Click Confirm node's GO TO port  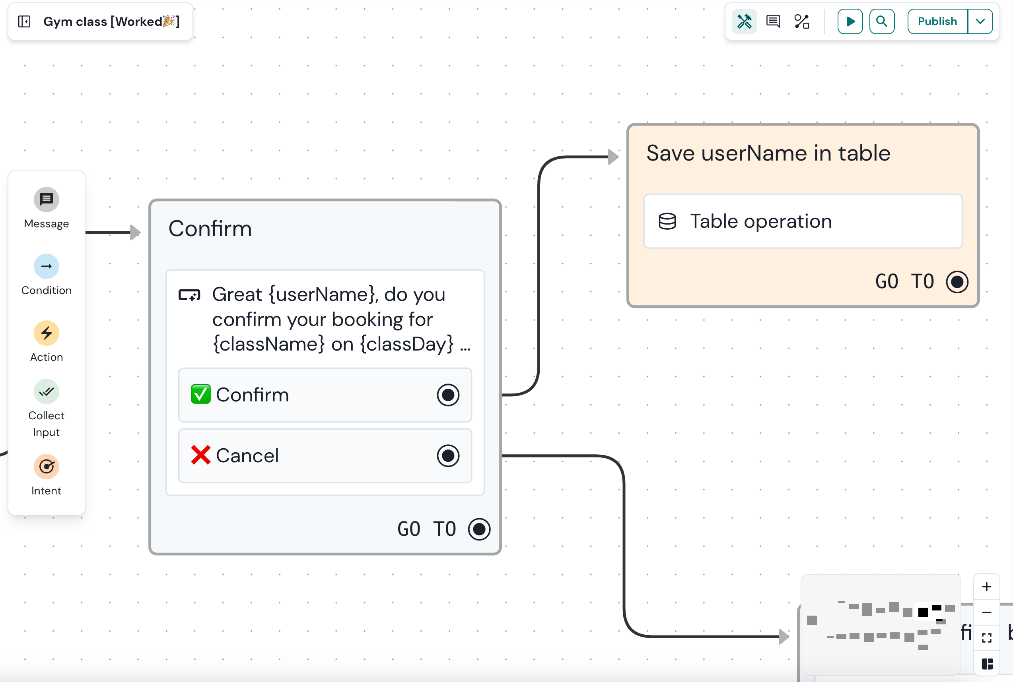(x=479, y=529)
